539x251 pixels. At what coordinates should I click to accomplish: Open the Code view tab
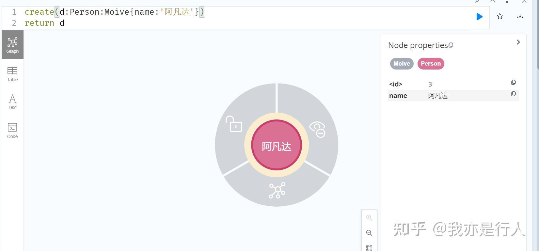pyautogui.click(x=12, y=131)
